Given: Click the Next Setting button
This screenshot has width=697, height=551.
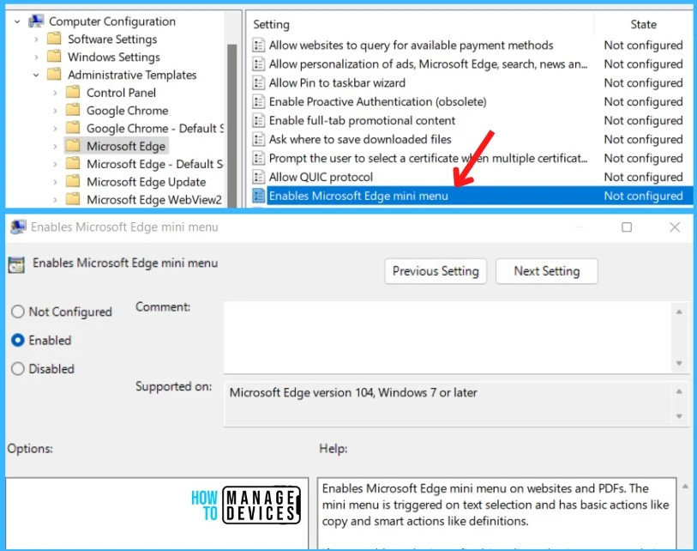Looking at the screenshot, I should click(x=547, y=271).
